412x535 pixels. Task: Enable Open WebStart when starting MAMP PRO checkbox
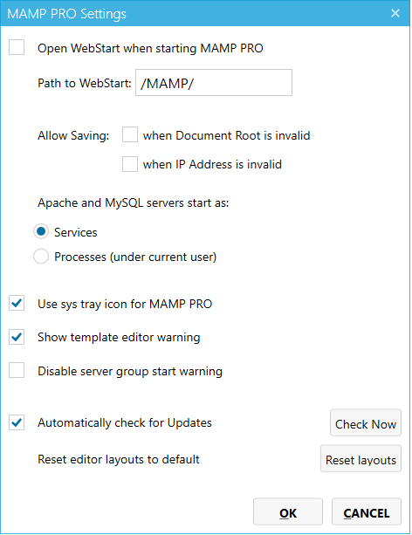17,47
